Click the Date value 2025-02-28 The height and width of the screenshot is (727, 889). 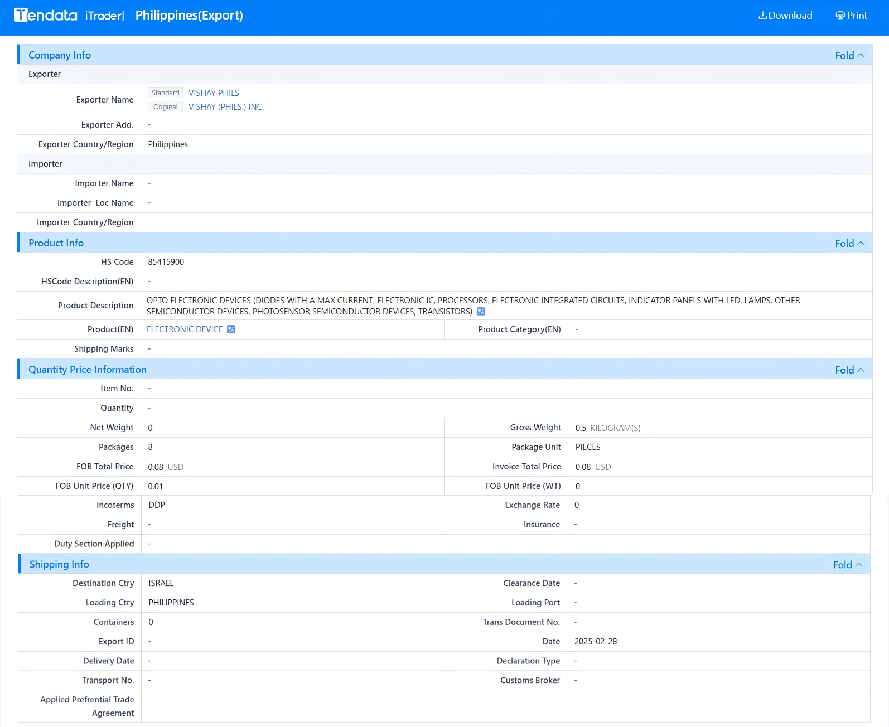(596, 642)
